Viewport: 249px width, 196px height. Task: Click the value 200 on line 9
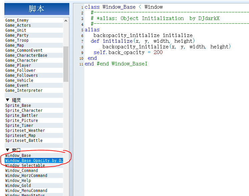158,52
